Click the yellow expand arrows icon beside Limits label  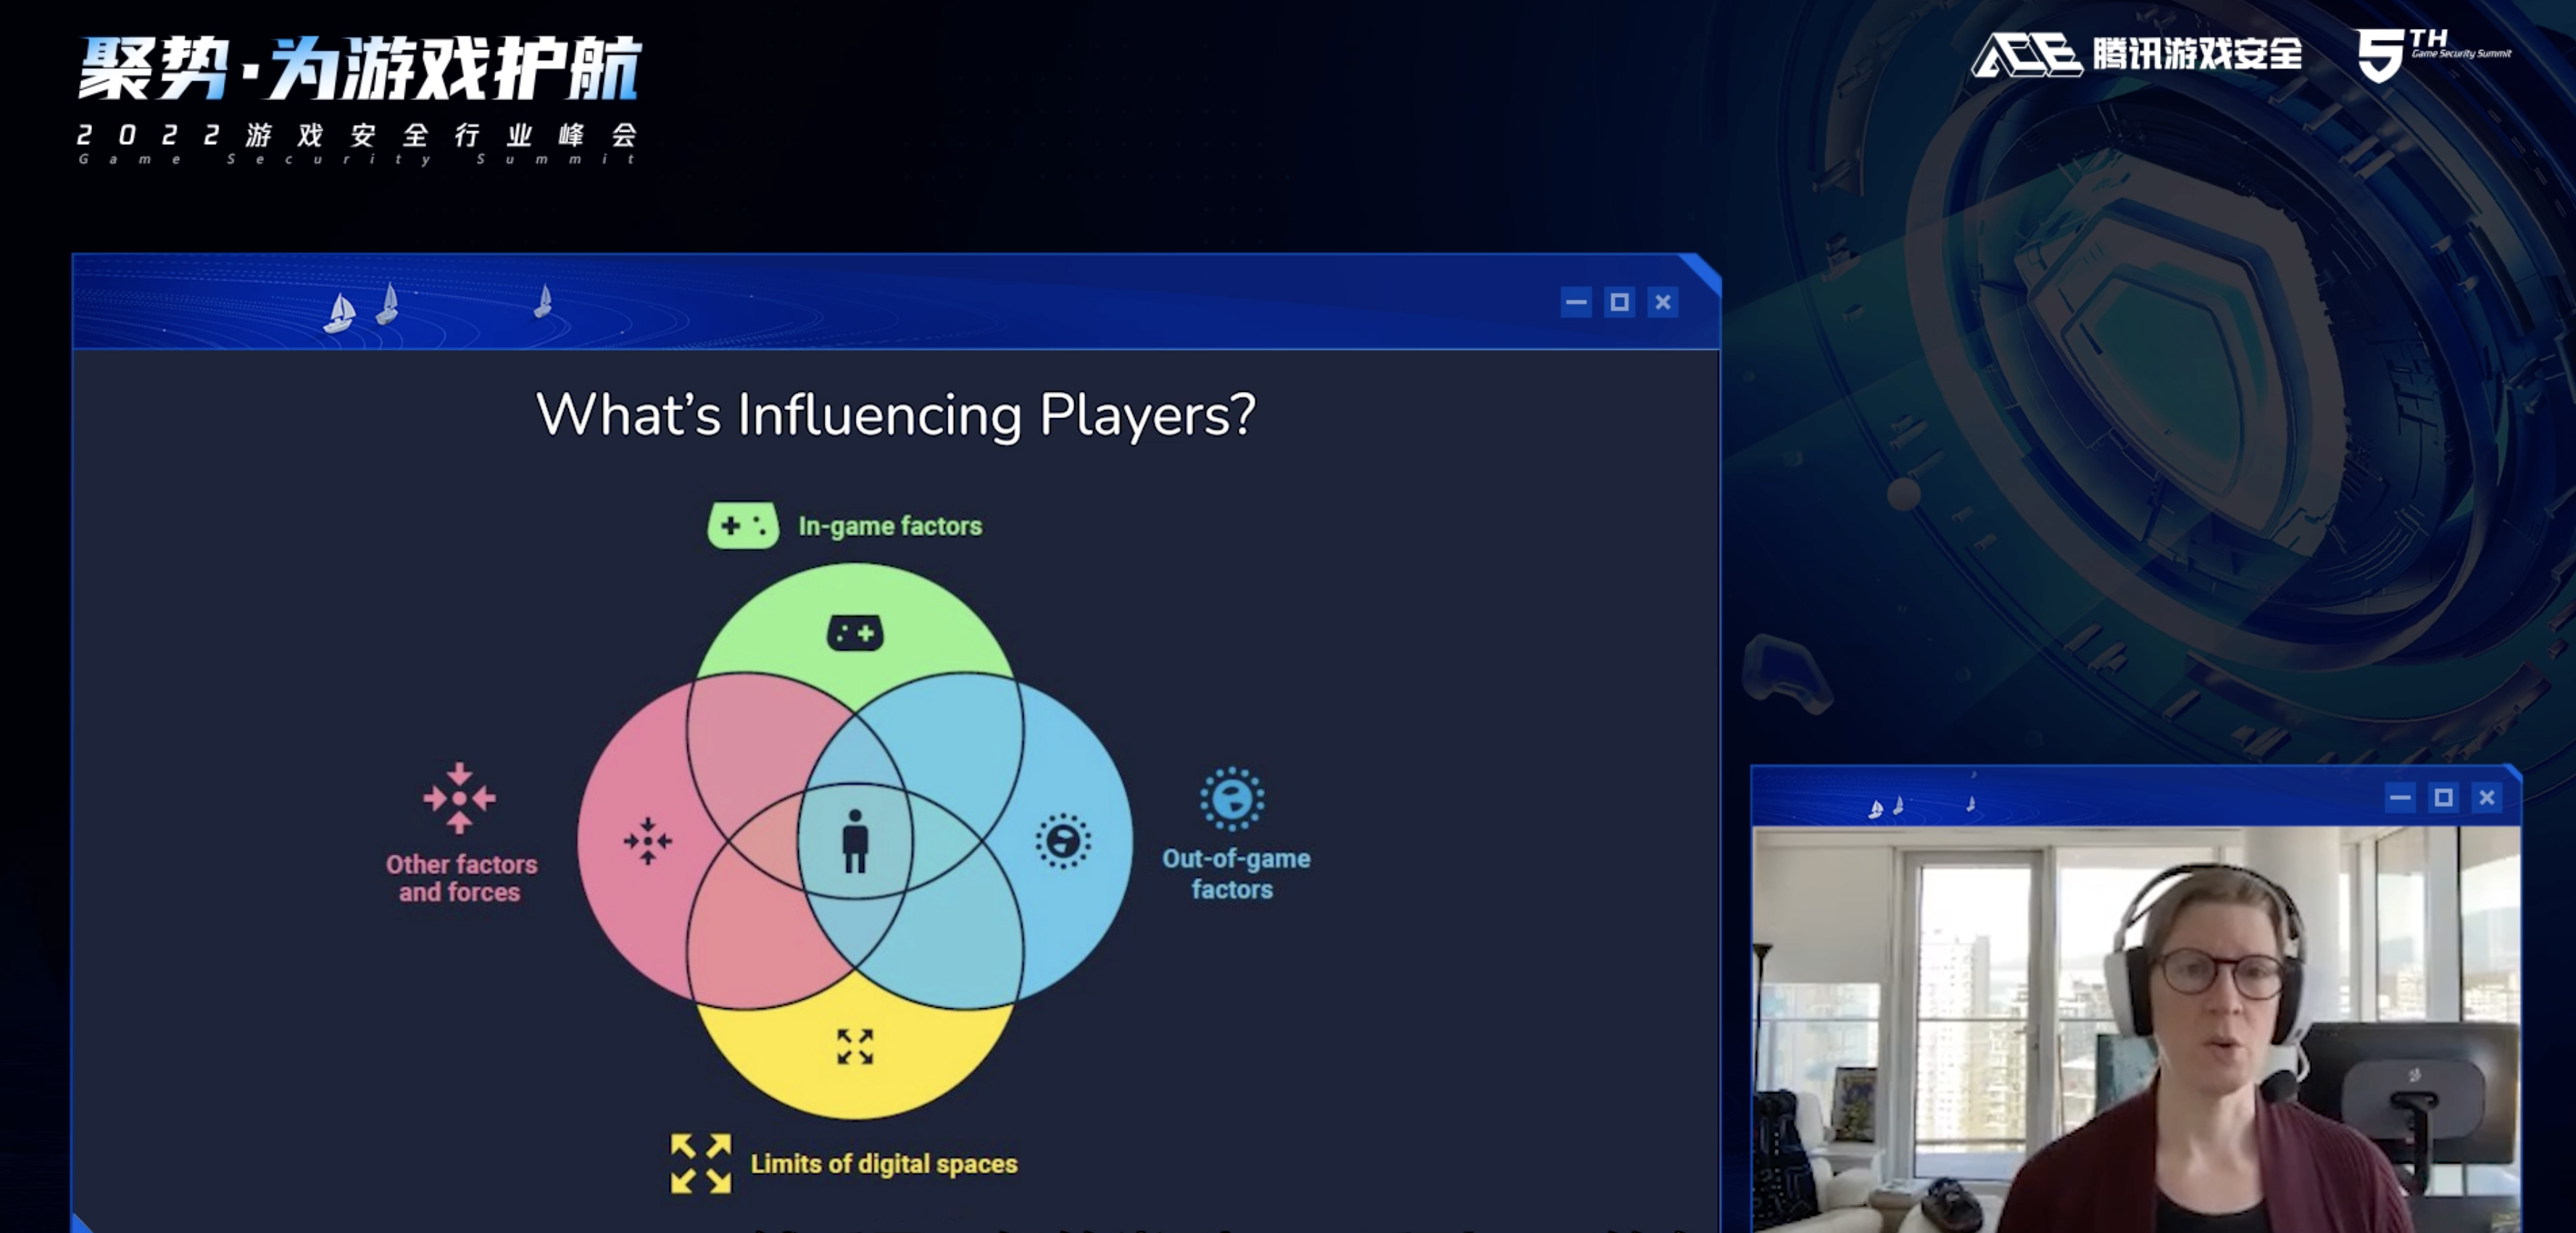tap(701, 1164)
